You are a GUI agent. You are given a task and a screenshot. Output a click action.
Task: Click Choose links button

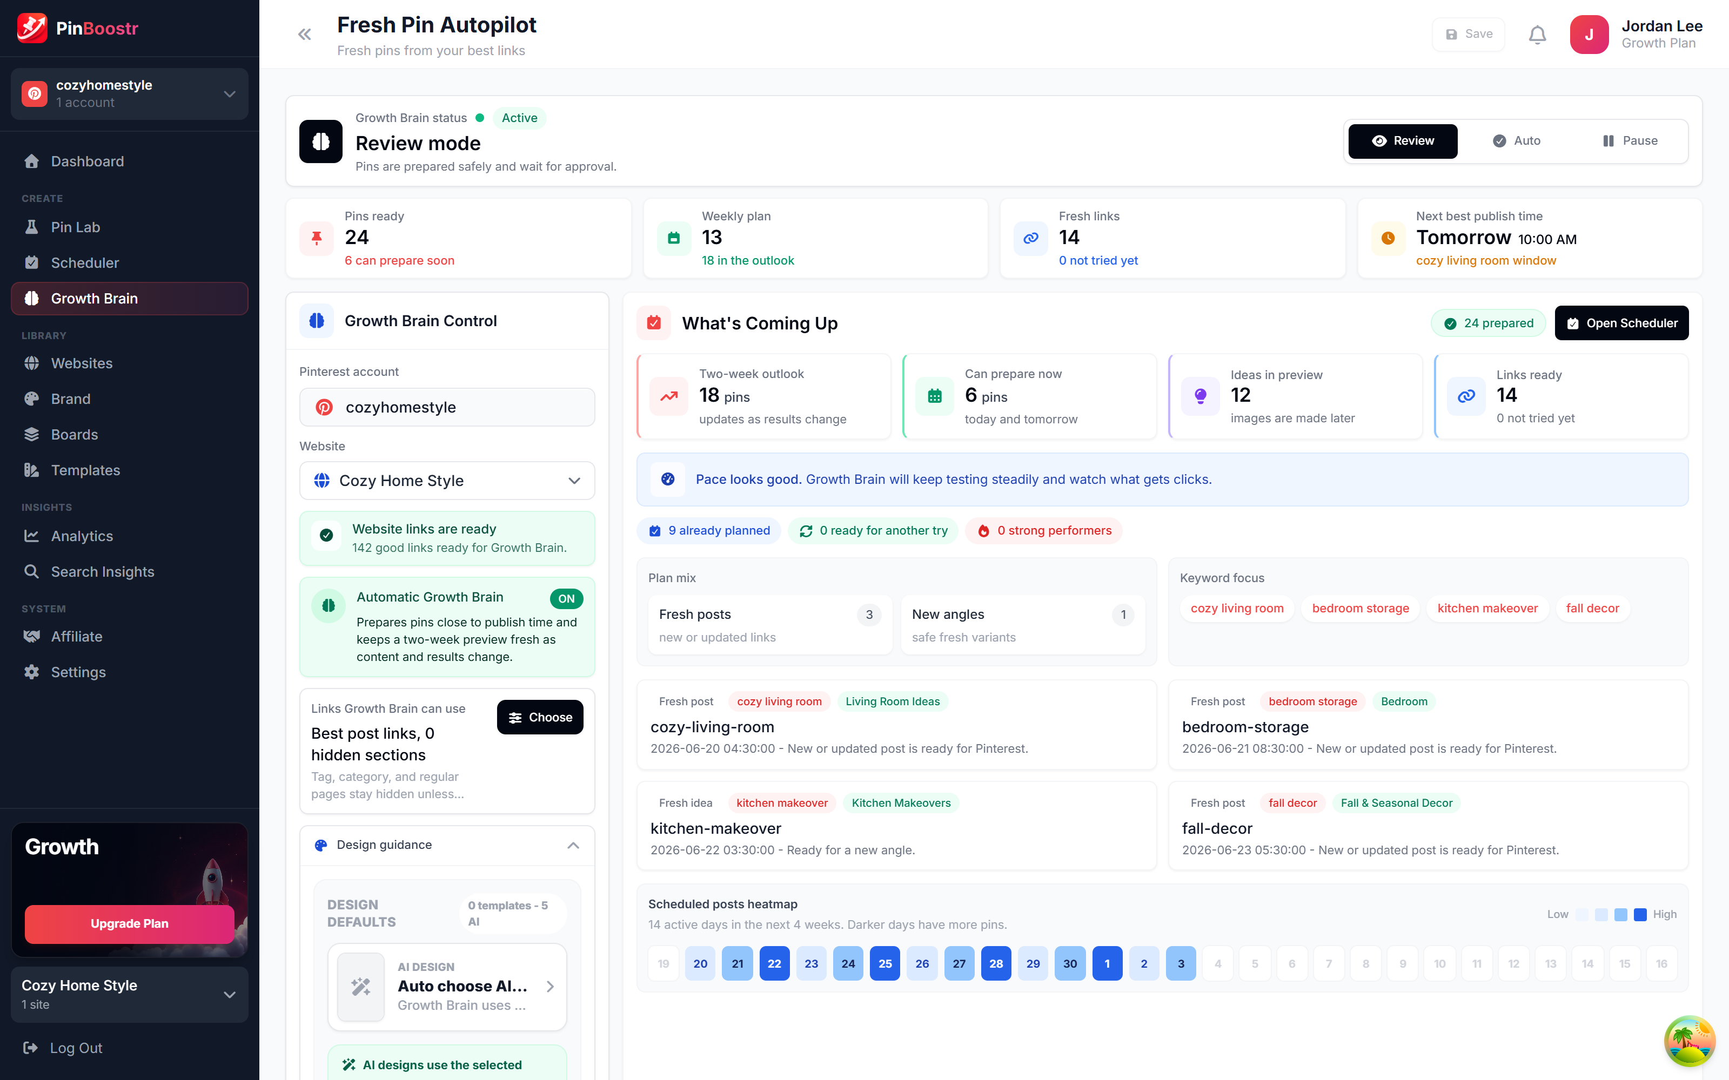coord(540,717)
